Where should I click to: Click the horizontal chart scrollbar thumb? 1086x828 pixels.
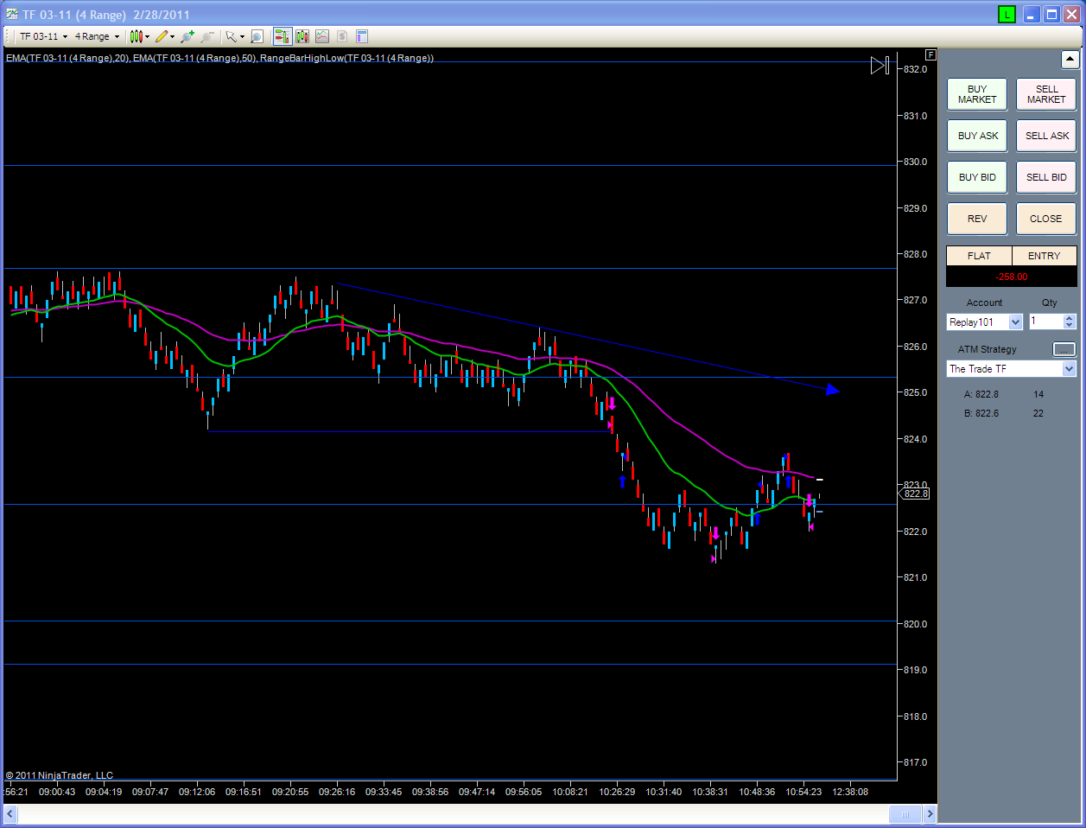click(x=905, y=814)
